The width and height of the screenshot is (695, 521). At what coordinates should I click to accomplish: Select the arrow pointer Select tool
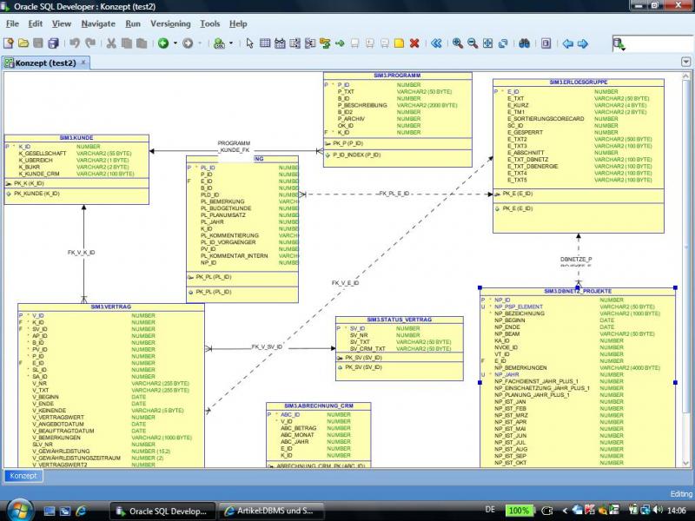click(250, 43)
